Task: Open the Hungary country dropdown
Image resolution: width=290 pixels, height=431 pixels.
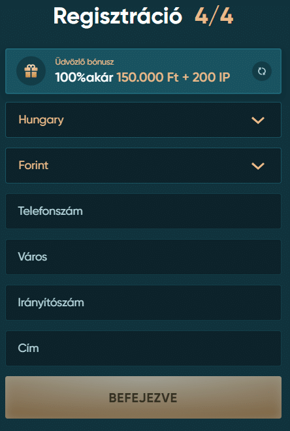Action: [143, 120]
